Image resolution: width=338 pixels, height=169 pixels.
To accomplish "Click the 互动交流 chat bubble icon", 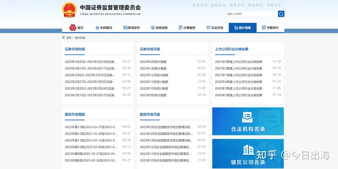I will coord(208,28).
